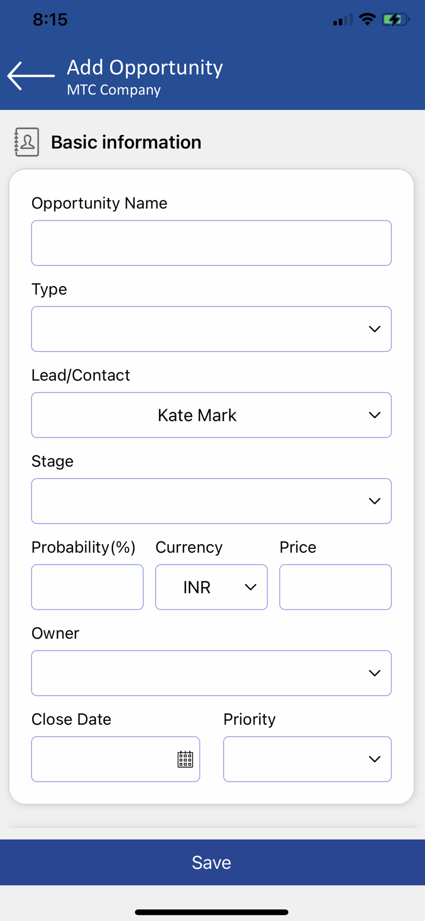Viewport: 425px width, 921px height.
Task: Expand the Stage dropdown
Action: pyautogui.click(x=211, y=501)
